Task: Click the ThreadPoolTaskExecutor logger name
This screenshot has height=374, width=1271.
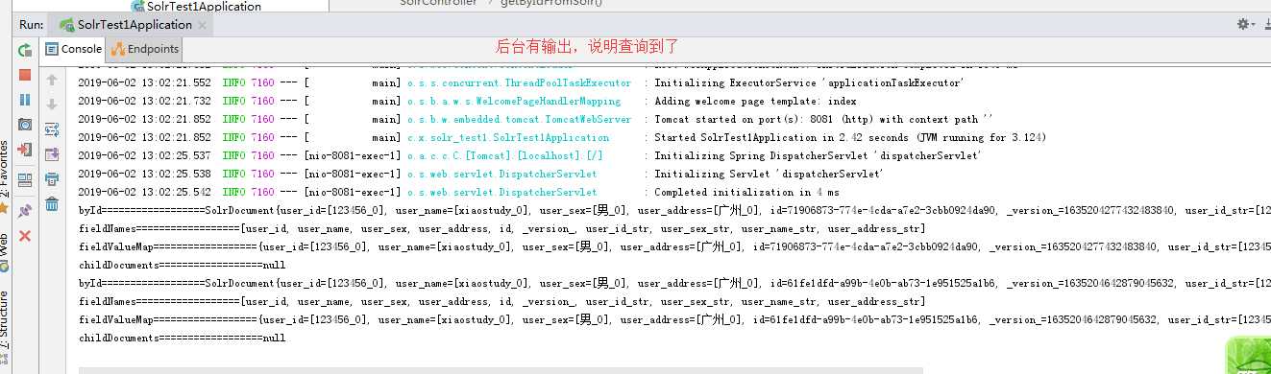Action: pos(519,83)
